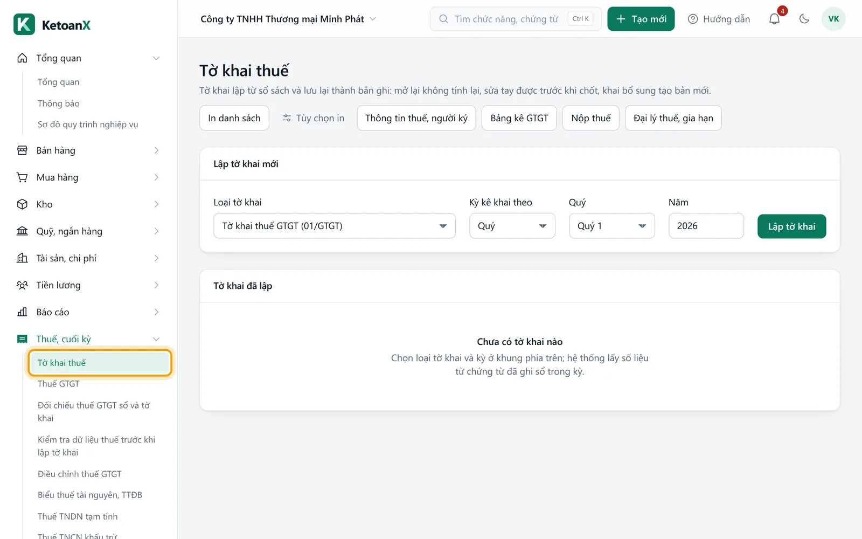862x539 pixels.
Task: Open Thuế TNDN tạm tính page
Action: pos(78,516)
